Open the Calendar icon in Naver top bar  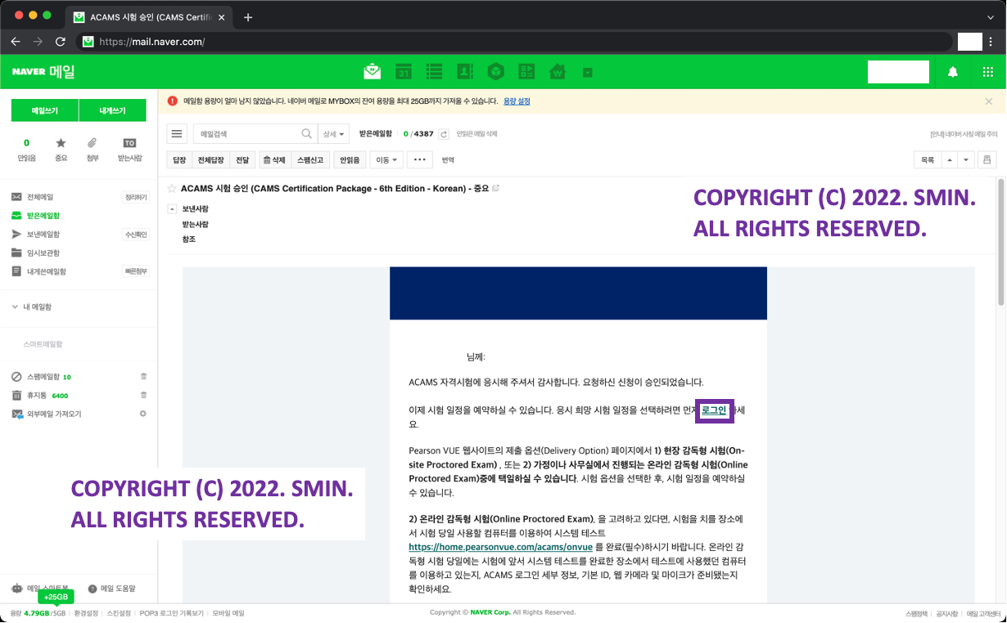coord(403,72)
